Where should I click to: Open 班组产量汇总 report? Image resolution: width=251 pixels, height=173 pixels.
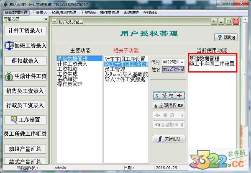25,149
